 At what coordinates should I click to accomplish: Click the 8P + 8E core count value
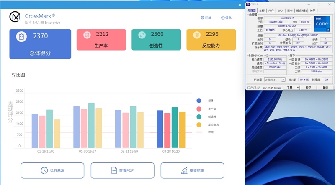click(x=304, y=80)
